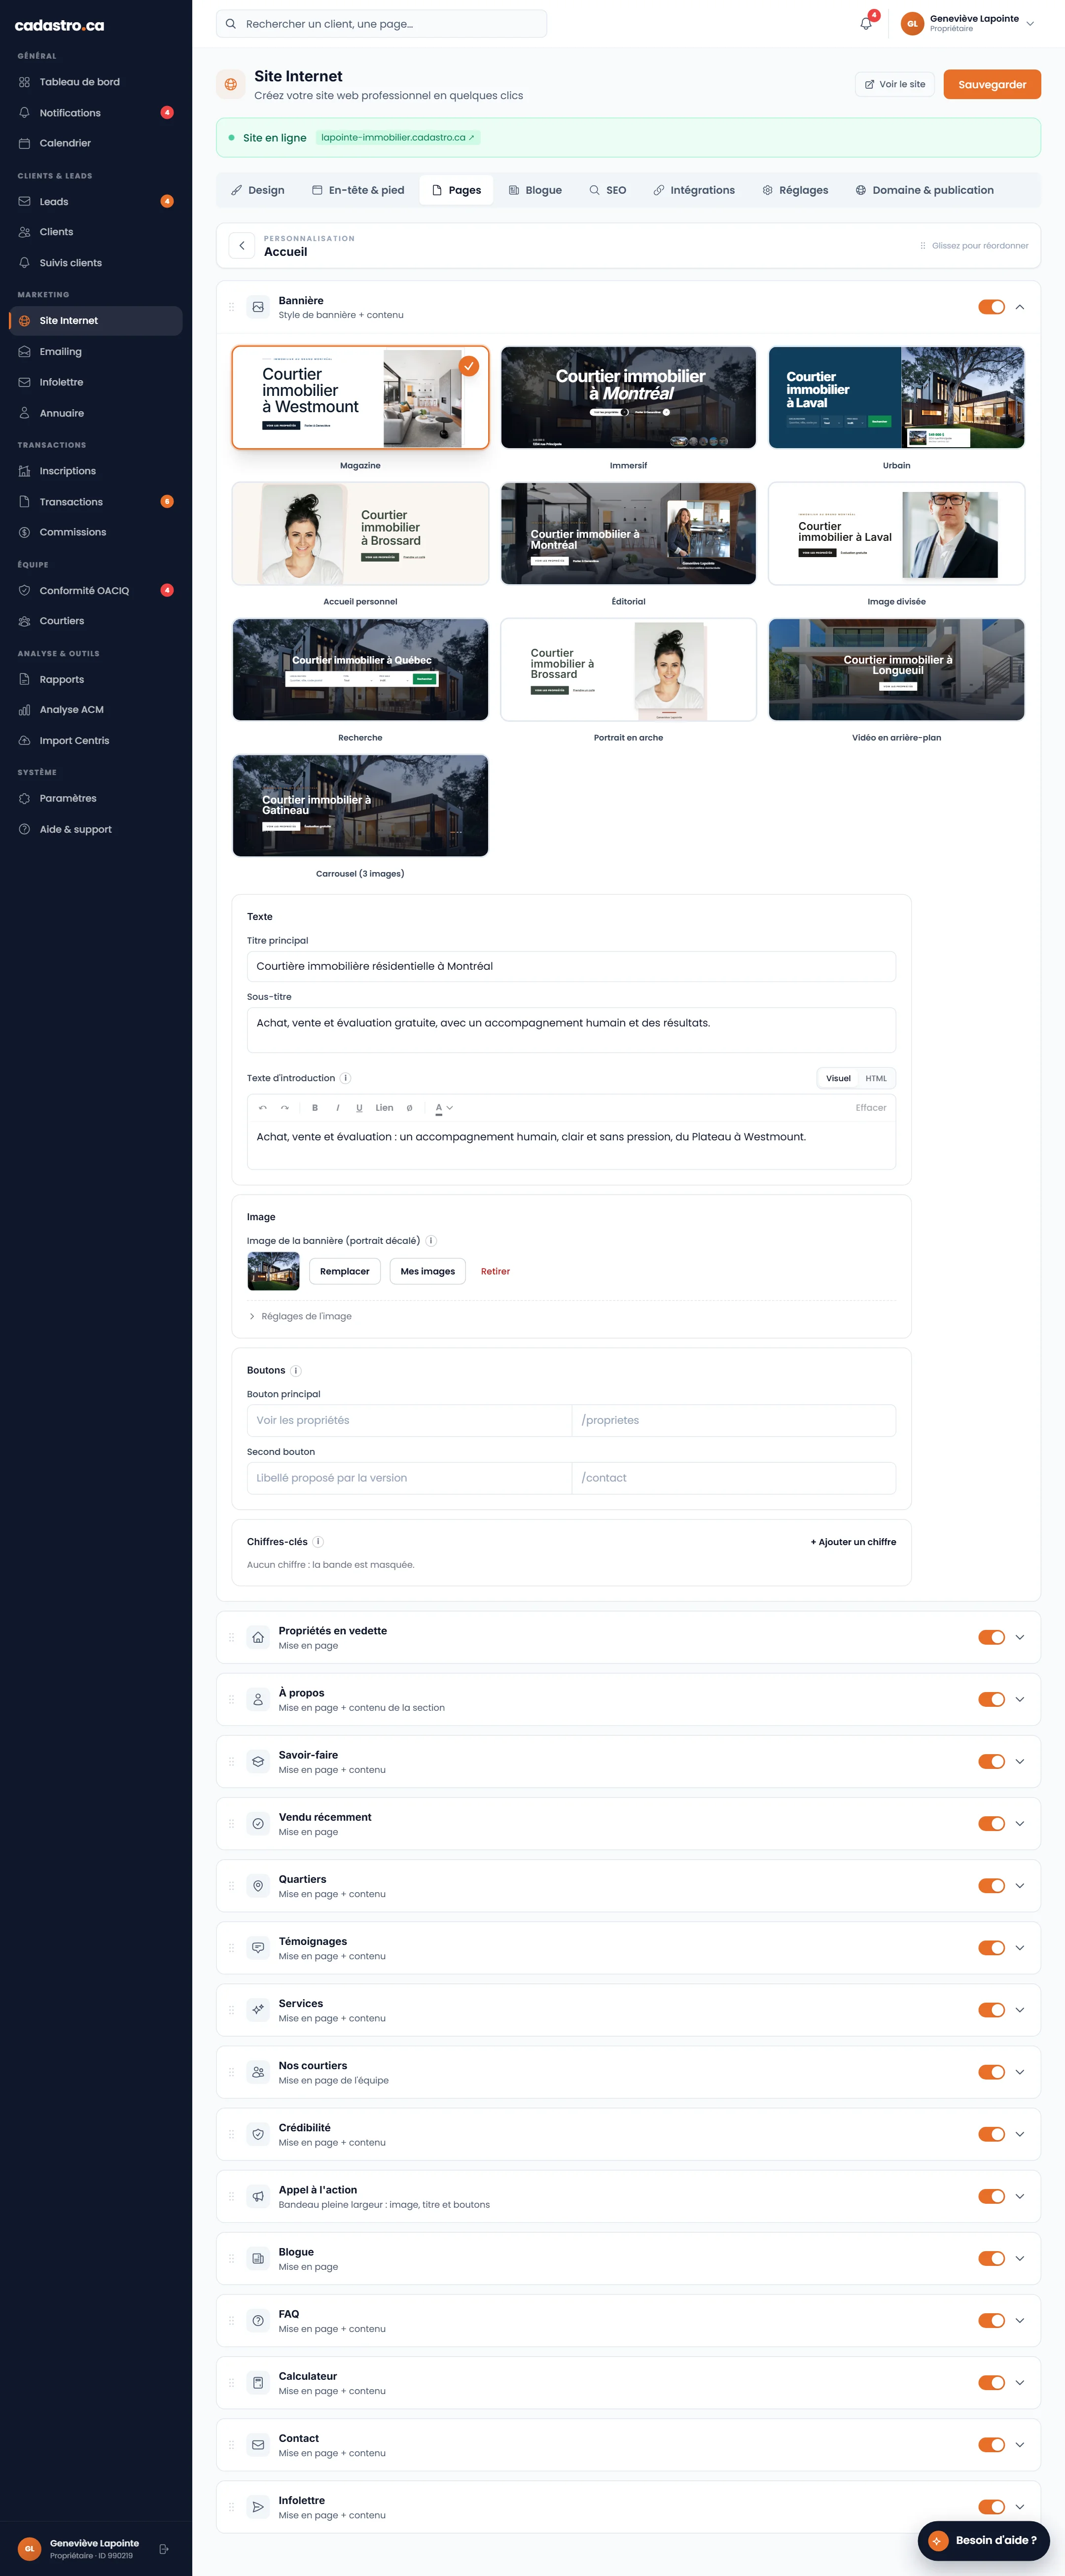This screenshot has width=1065, height=2576.
Task: Click the Inscriptions sidebar icon
Action: (24, 471)
